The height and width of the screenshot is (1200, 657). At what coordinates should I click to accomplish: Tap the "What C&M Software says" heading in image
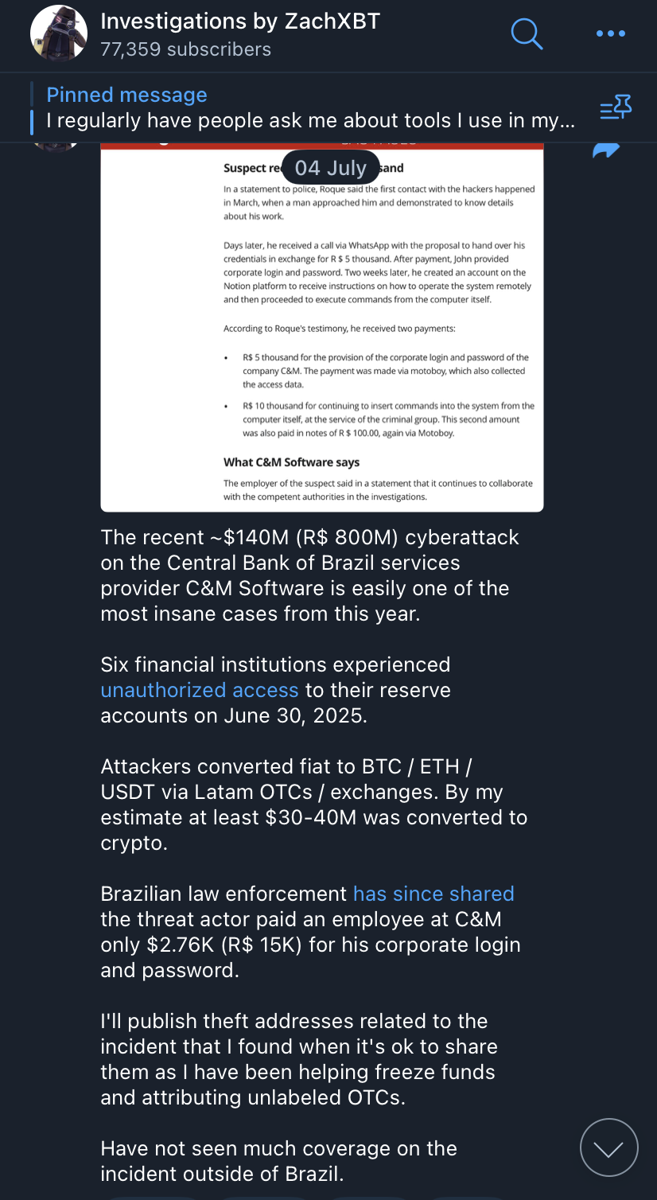(291, 462)
